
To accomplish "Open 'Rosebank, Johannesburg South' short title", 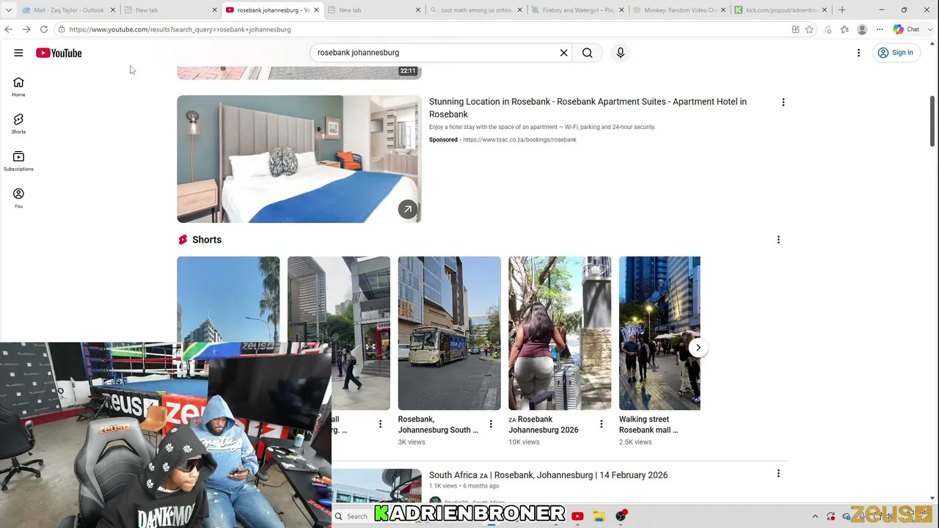I will pos(438,425).
